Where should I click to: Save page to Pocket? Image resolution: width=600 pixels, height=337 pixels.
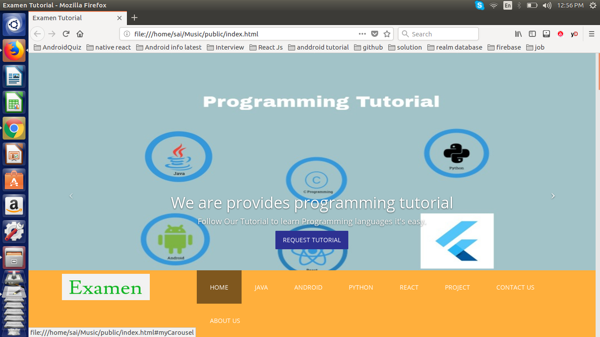click(375, 34)
